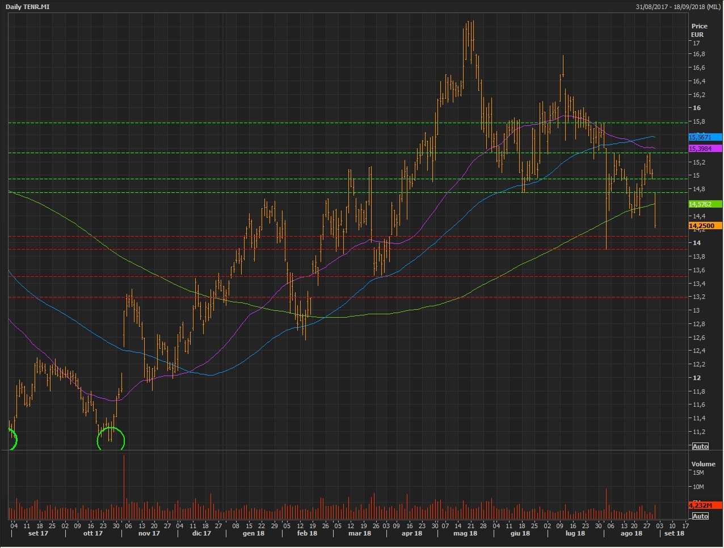
Task: Click the Auto button on the volume axis
Action: pos(700,516)
